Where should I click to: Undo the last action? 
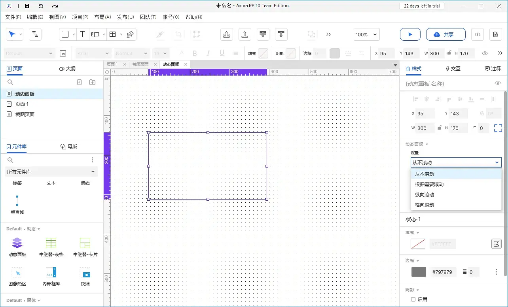pyautogui.click(x=41, y=6)
